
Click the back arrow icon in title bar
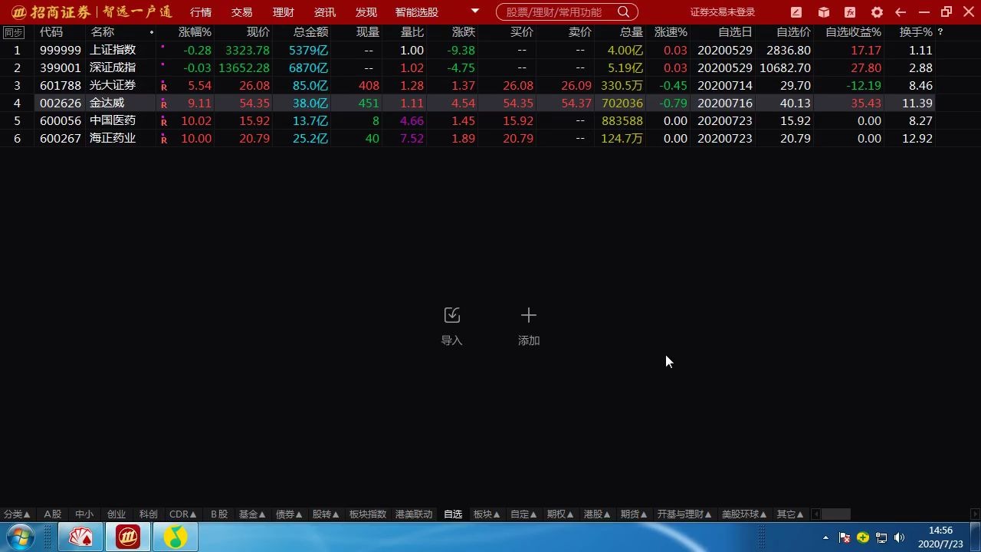901,12
